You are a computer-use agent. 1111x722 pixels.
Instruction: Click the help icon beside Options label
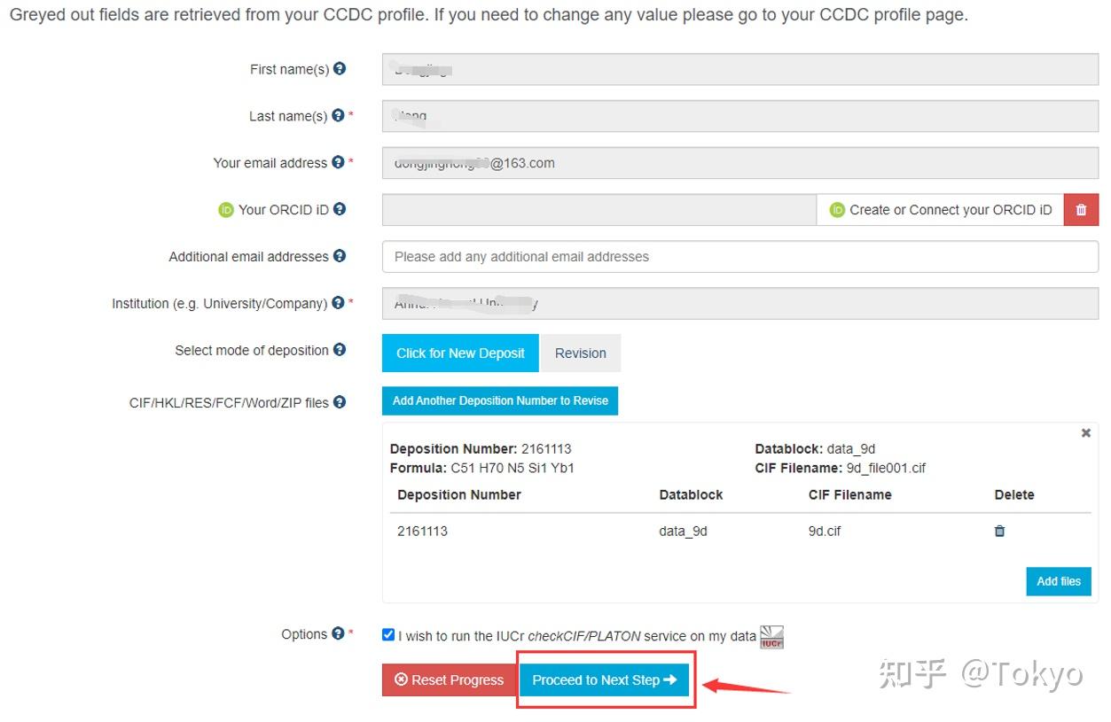point(338,633)
